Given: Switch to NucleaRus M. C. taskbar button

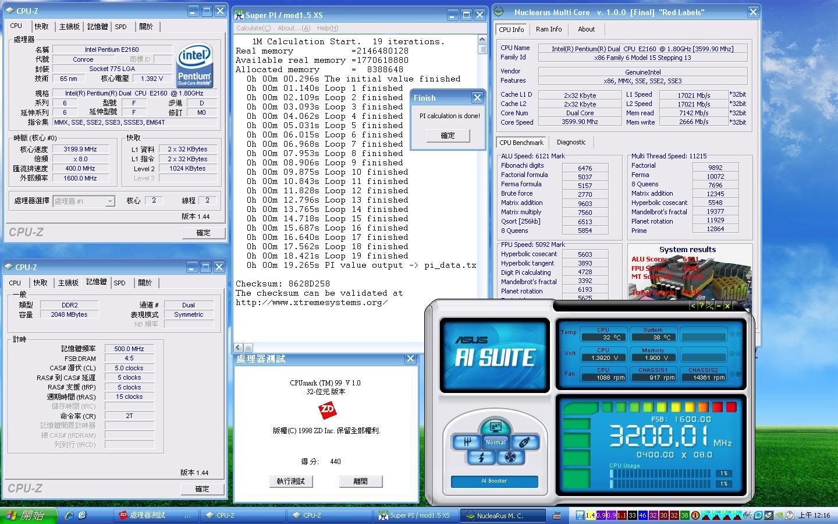Looking at the screenshot, I should (503, 515).
